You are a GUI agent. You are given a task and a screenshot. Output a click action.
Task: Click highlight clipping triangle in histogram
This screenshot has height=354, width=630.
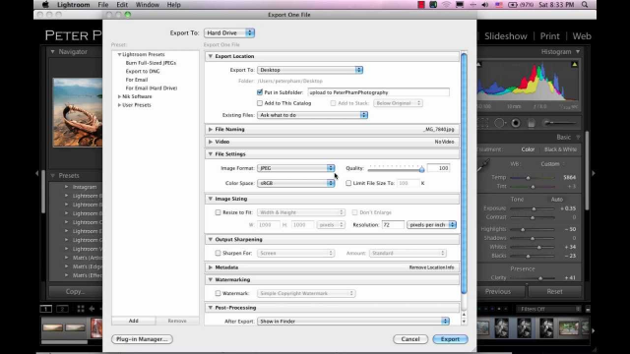point(575,64)
